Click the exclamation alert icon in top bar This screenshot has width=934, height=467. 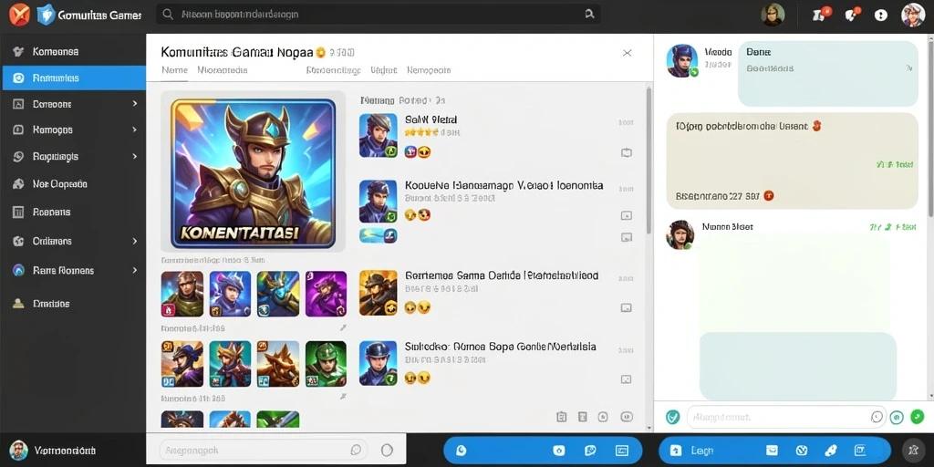pos(881,16)
